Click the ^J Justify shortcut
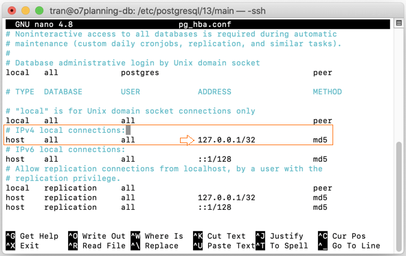 (x=280, y=236)
